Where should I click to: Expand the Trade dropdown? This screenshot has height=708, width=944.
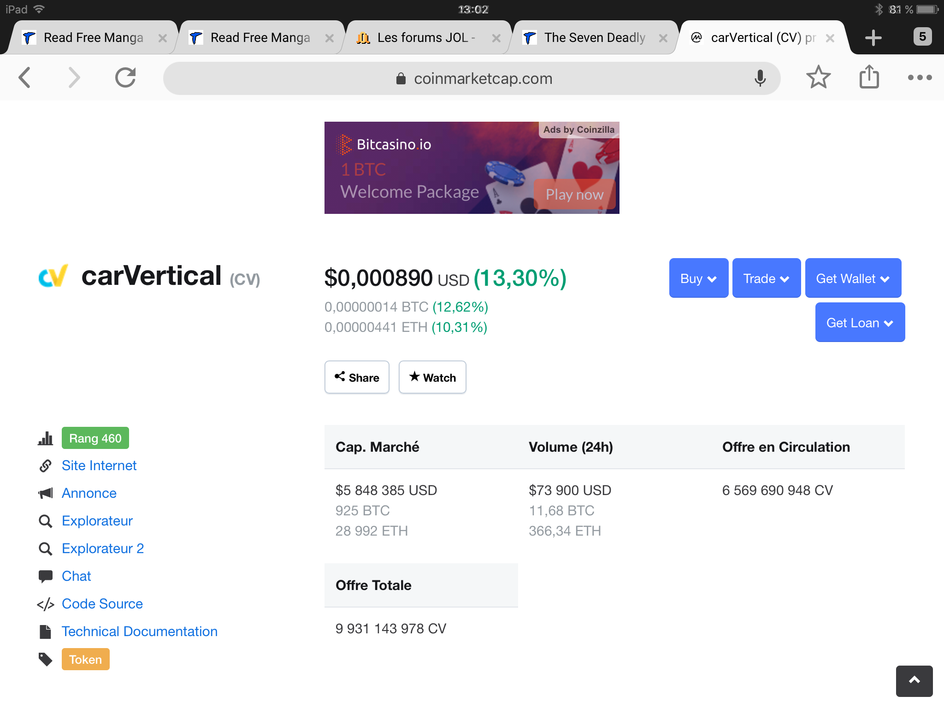tap(767, 278)
